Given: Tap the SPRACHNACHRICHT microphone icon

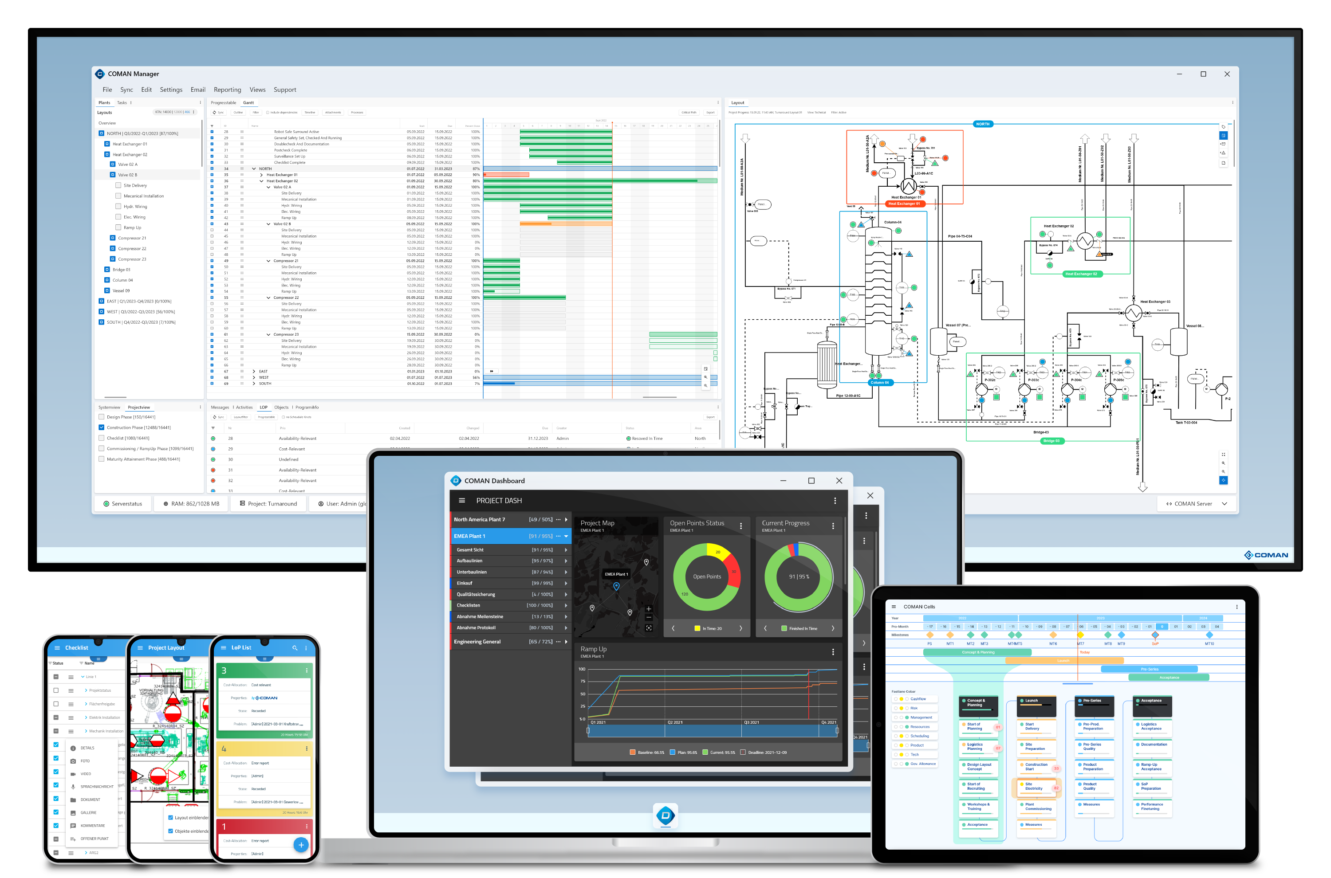Looking at the screenshot, I should tap(73, 787).
